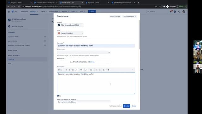This screenshot has height=114, width=202.
Task: Open the People menu
Action: (x=65, y=12)
